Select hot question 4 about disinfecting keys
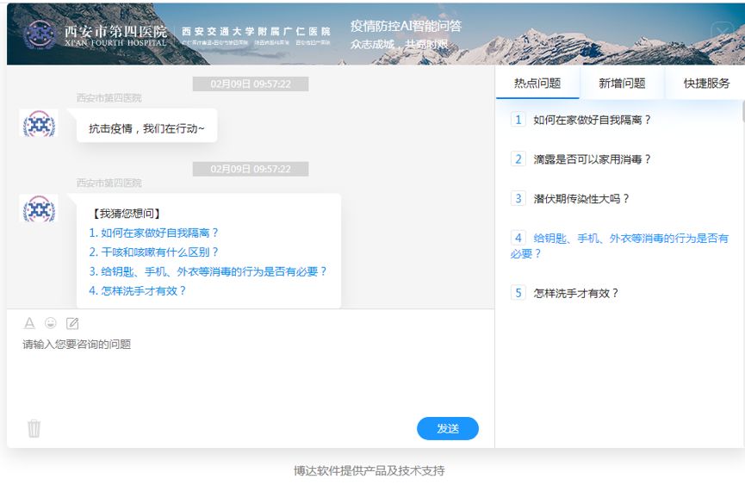Viewport: 745px width, 485px height. coord(619,246)
